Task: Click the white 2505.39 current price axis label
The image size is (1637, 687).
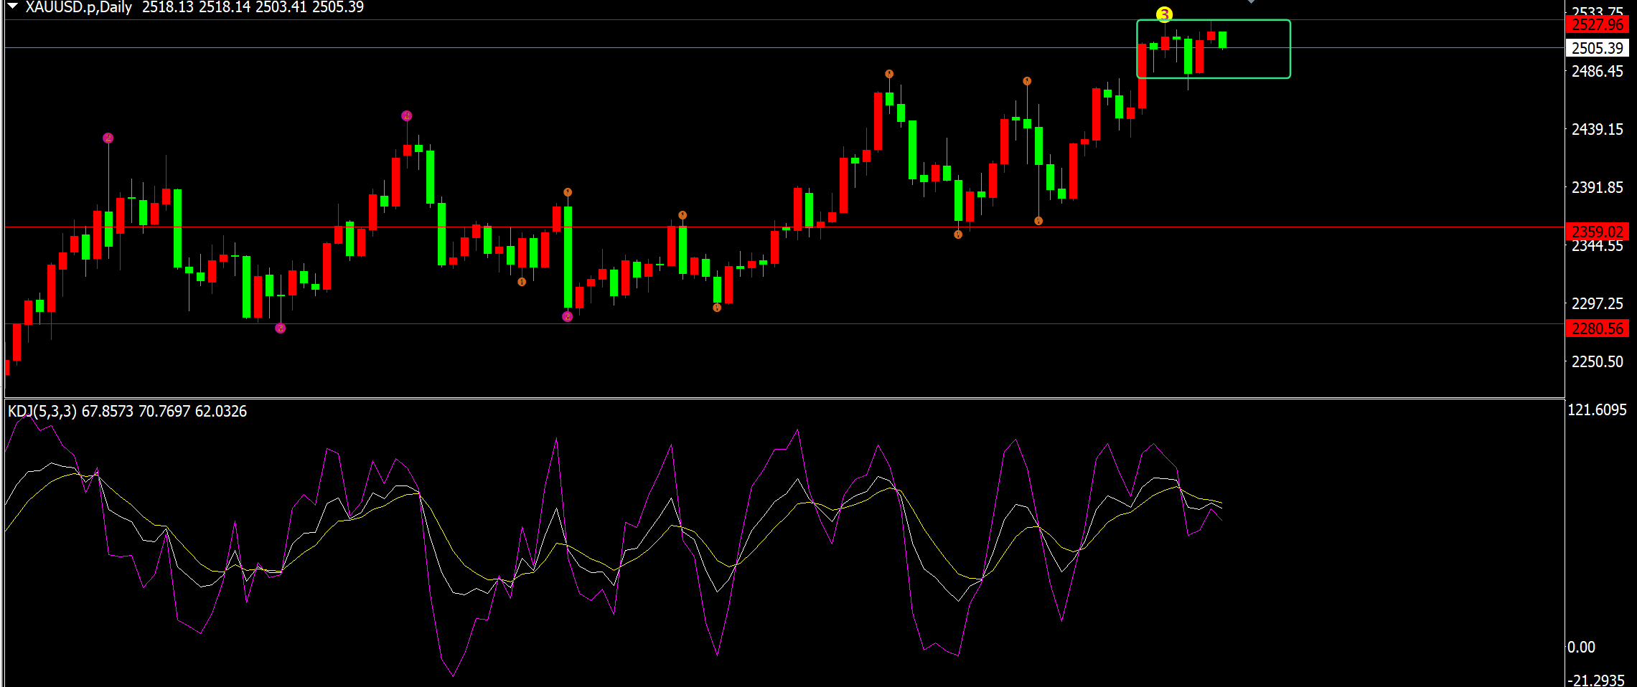Action: click(1597, 48)
